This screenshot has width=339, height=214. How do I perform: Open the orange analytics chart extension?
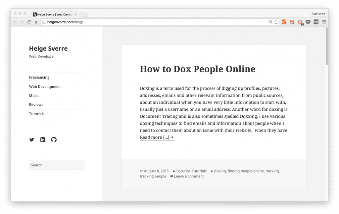(284, 22)
